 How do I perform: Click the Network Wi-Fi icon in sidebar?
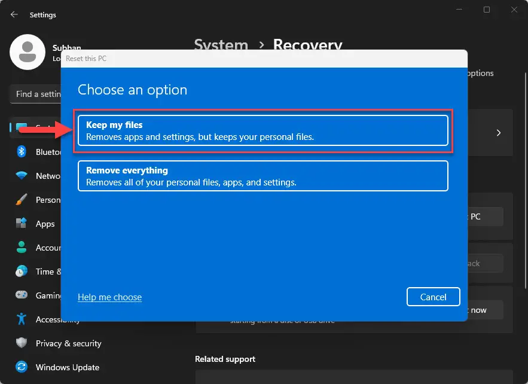point(22,176)
